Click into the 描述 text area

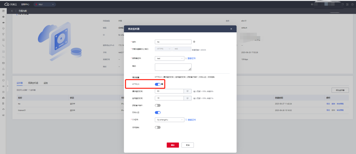point(173,67)
